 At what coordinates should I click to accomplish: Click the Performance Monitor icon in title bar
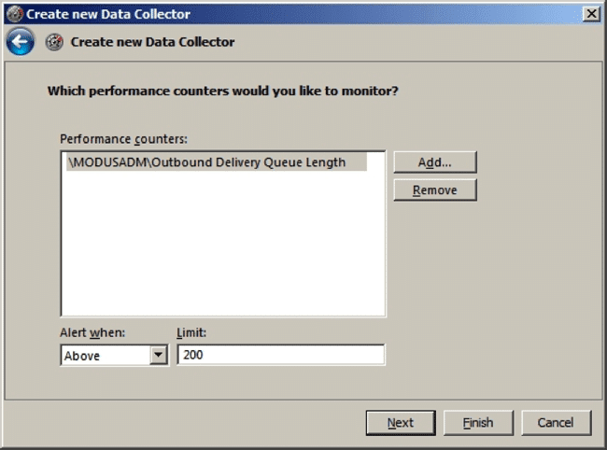click(14, 14)
